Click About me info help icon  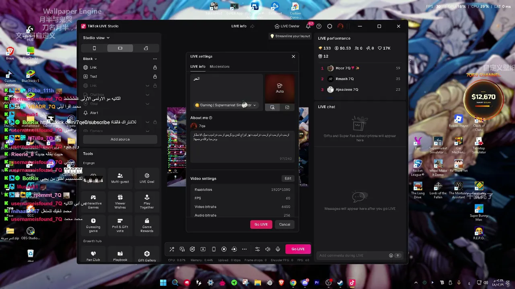(x=210, y=118)
